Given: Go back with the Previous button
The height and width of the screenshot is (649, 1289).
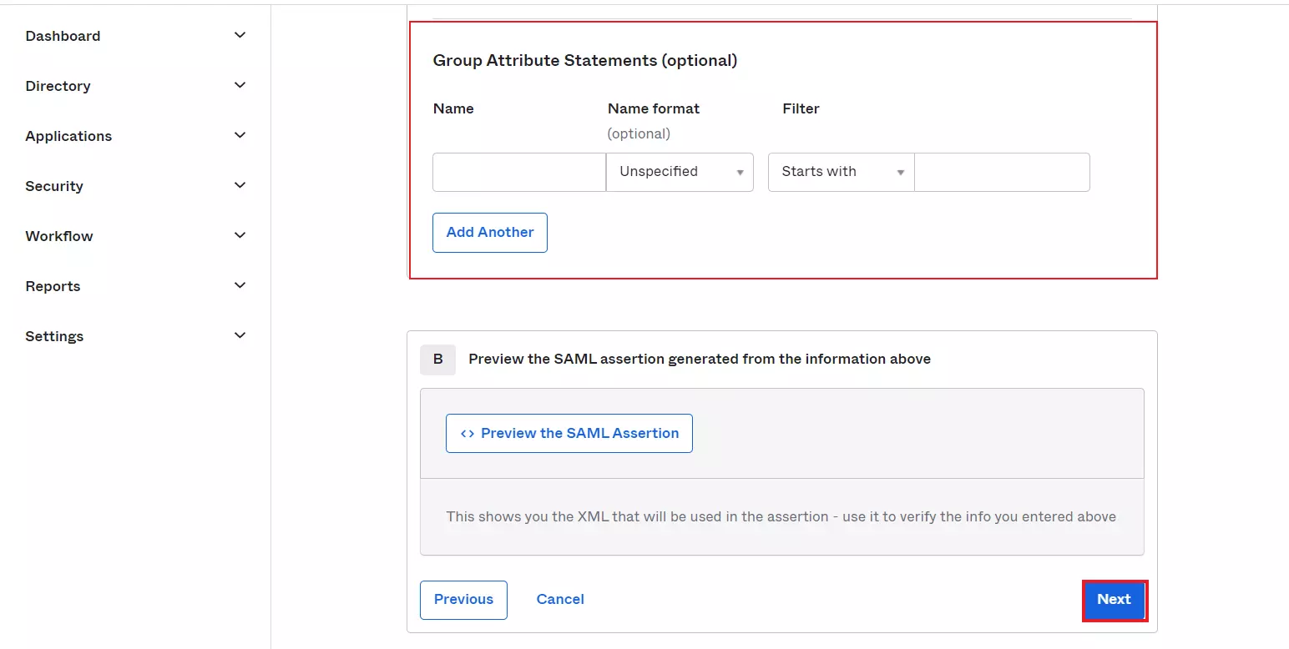Looking at the screenshot, I should tap(463, 600).
